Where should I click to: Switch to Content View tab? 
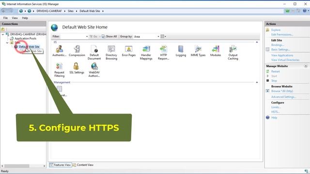click(83, 165)
